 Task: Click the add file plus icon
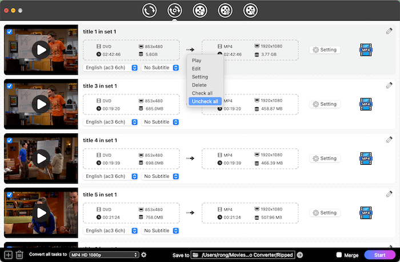pos(8,255)
